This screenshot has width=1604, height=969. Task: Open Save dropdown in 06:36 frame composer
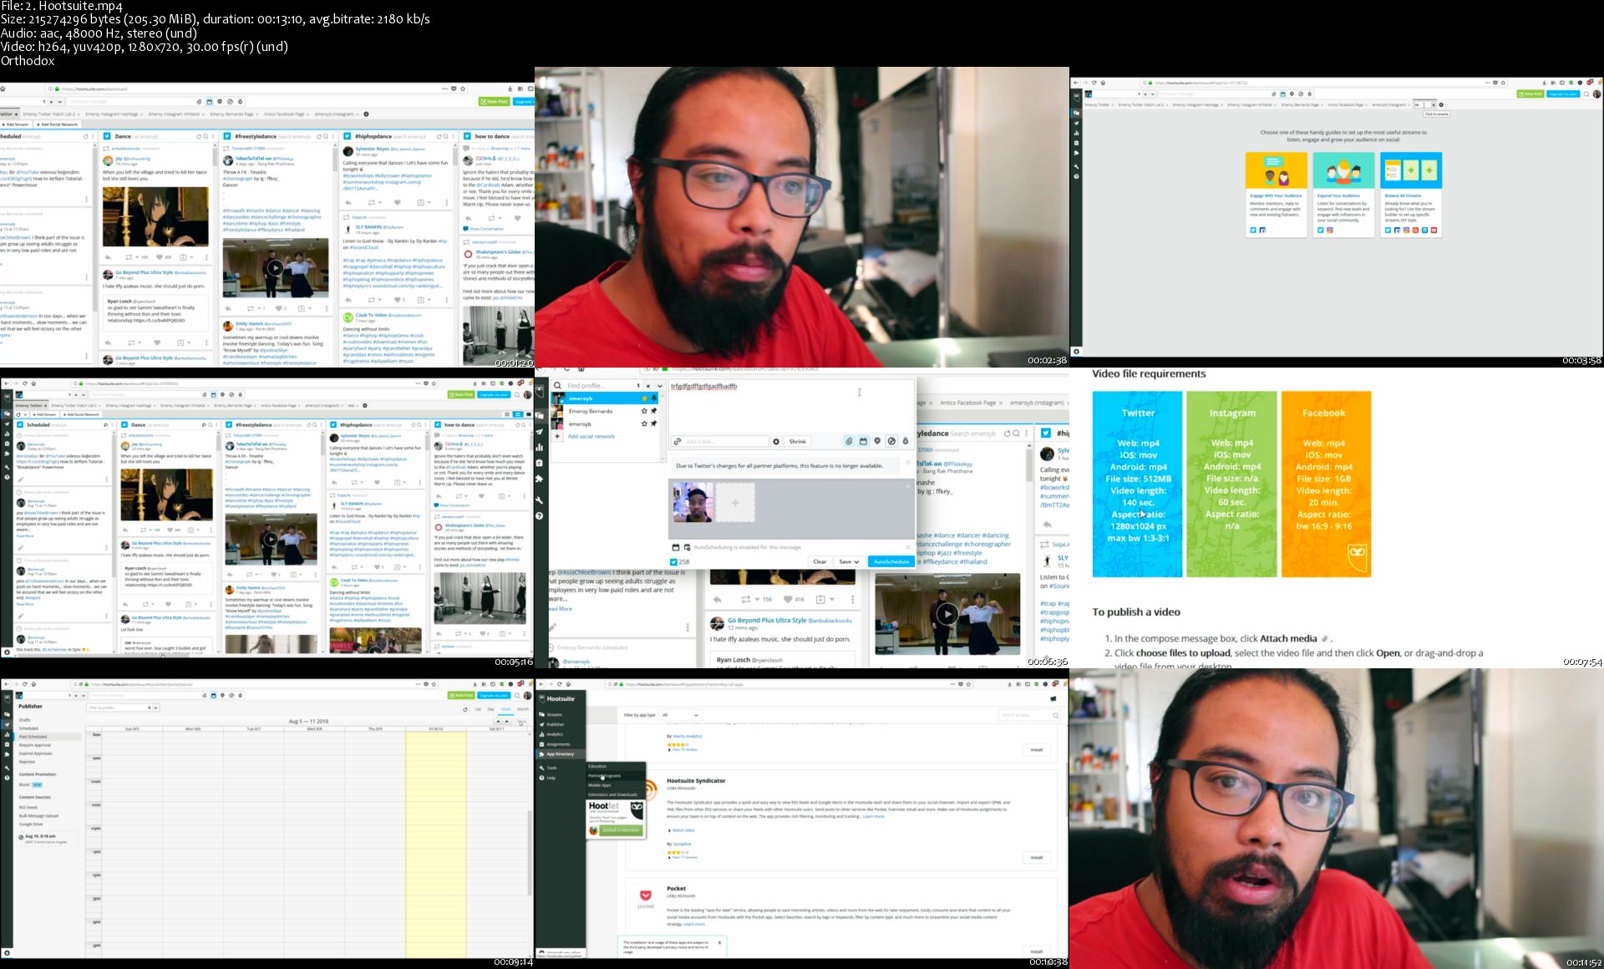pos(849,561)
